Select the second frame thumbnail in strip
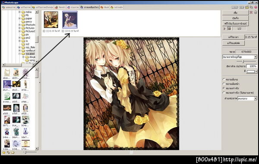The width and height of the screenshot is (259, 164). [x=69, y=19]
